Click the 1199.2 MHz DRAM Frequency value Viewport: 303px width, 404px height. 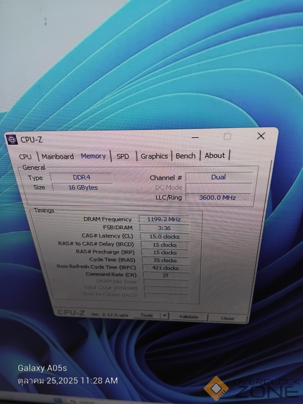[x=164, y=219]
